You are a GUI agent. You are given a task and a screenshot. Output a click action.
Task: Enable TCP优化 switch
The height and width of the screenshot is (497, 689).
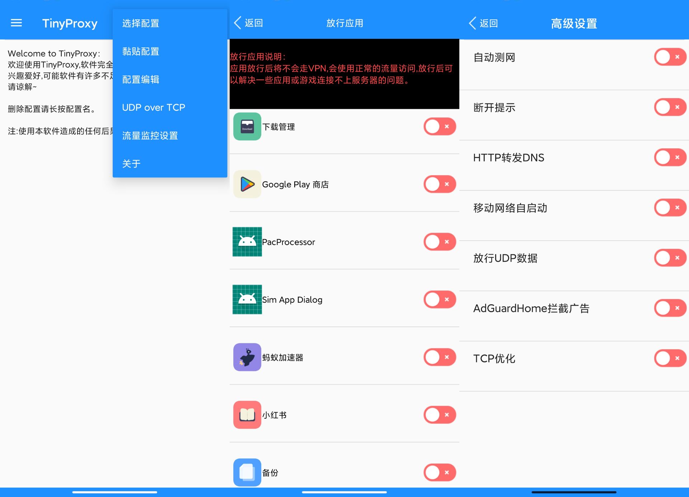pyautogui.click(x=670, y=358)
